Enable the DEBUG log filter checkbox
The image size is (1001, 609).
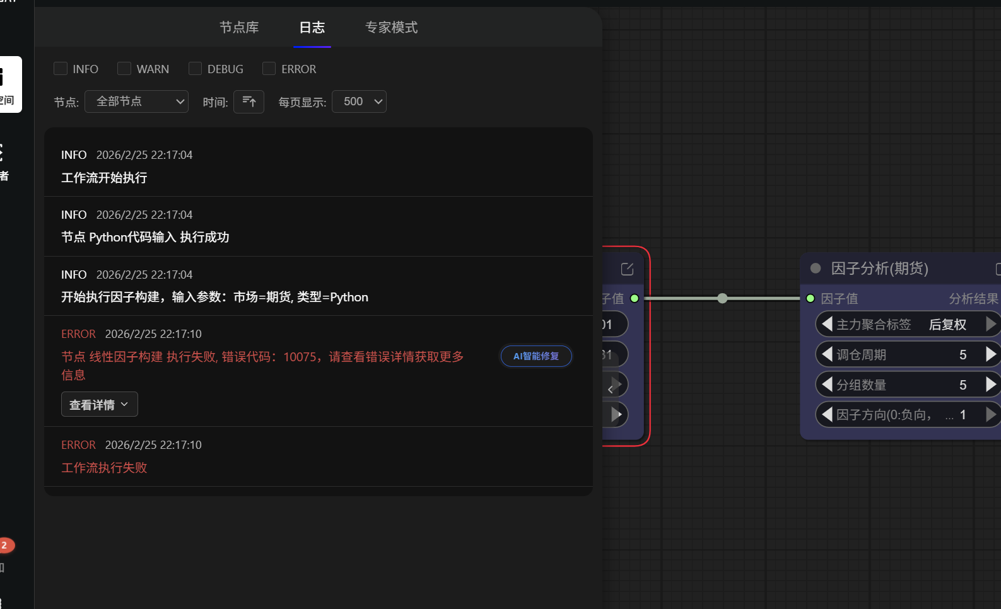(195, 69)
